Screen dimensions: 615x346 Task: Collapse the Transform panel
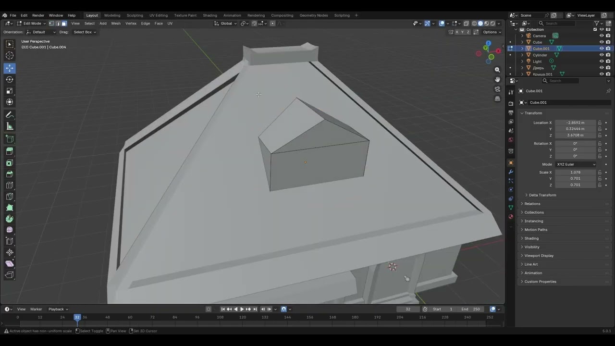[x=533, y=113]
